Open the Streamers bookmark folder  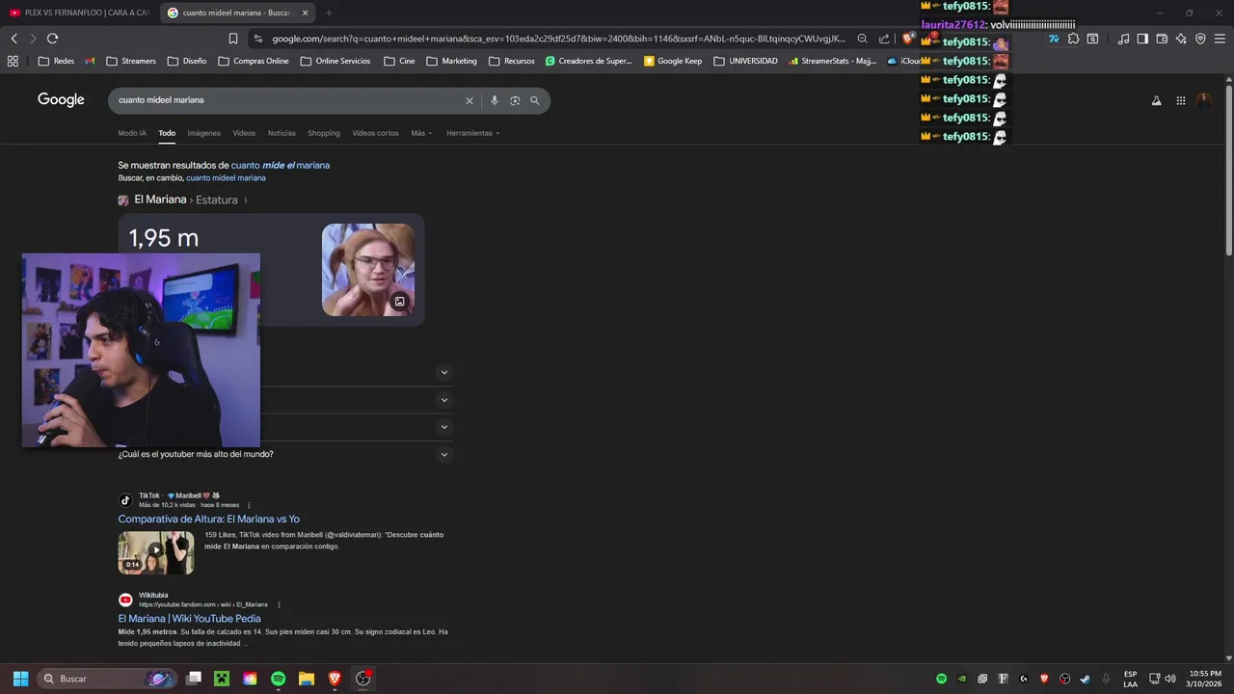pyautogui.click(x=131, y=61)
